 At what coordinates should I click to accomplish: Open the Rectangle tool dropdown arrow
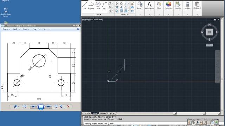[112, 3]
